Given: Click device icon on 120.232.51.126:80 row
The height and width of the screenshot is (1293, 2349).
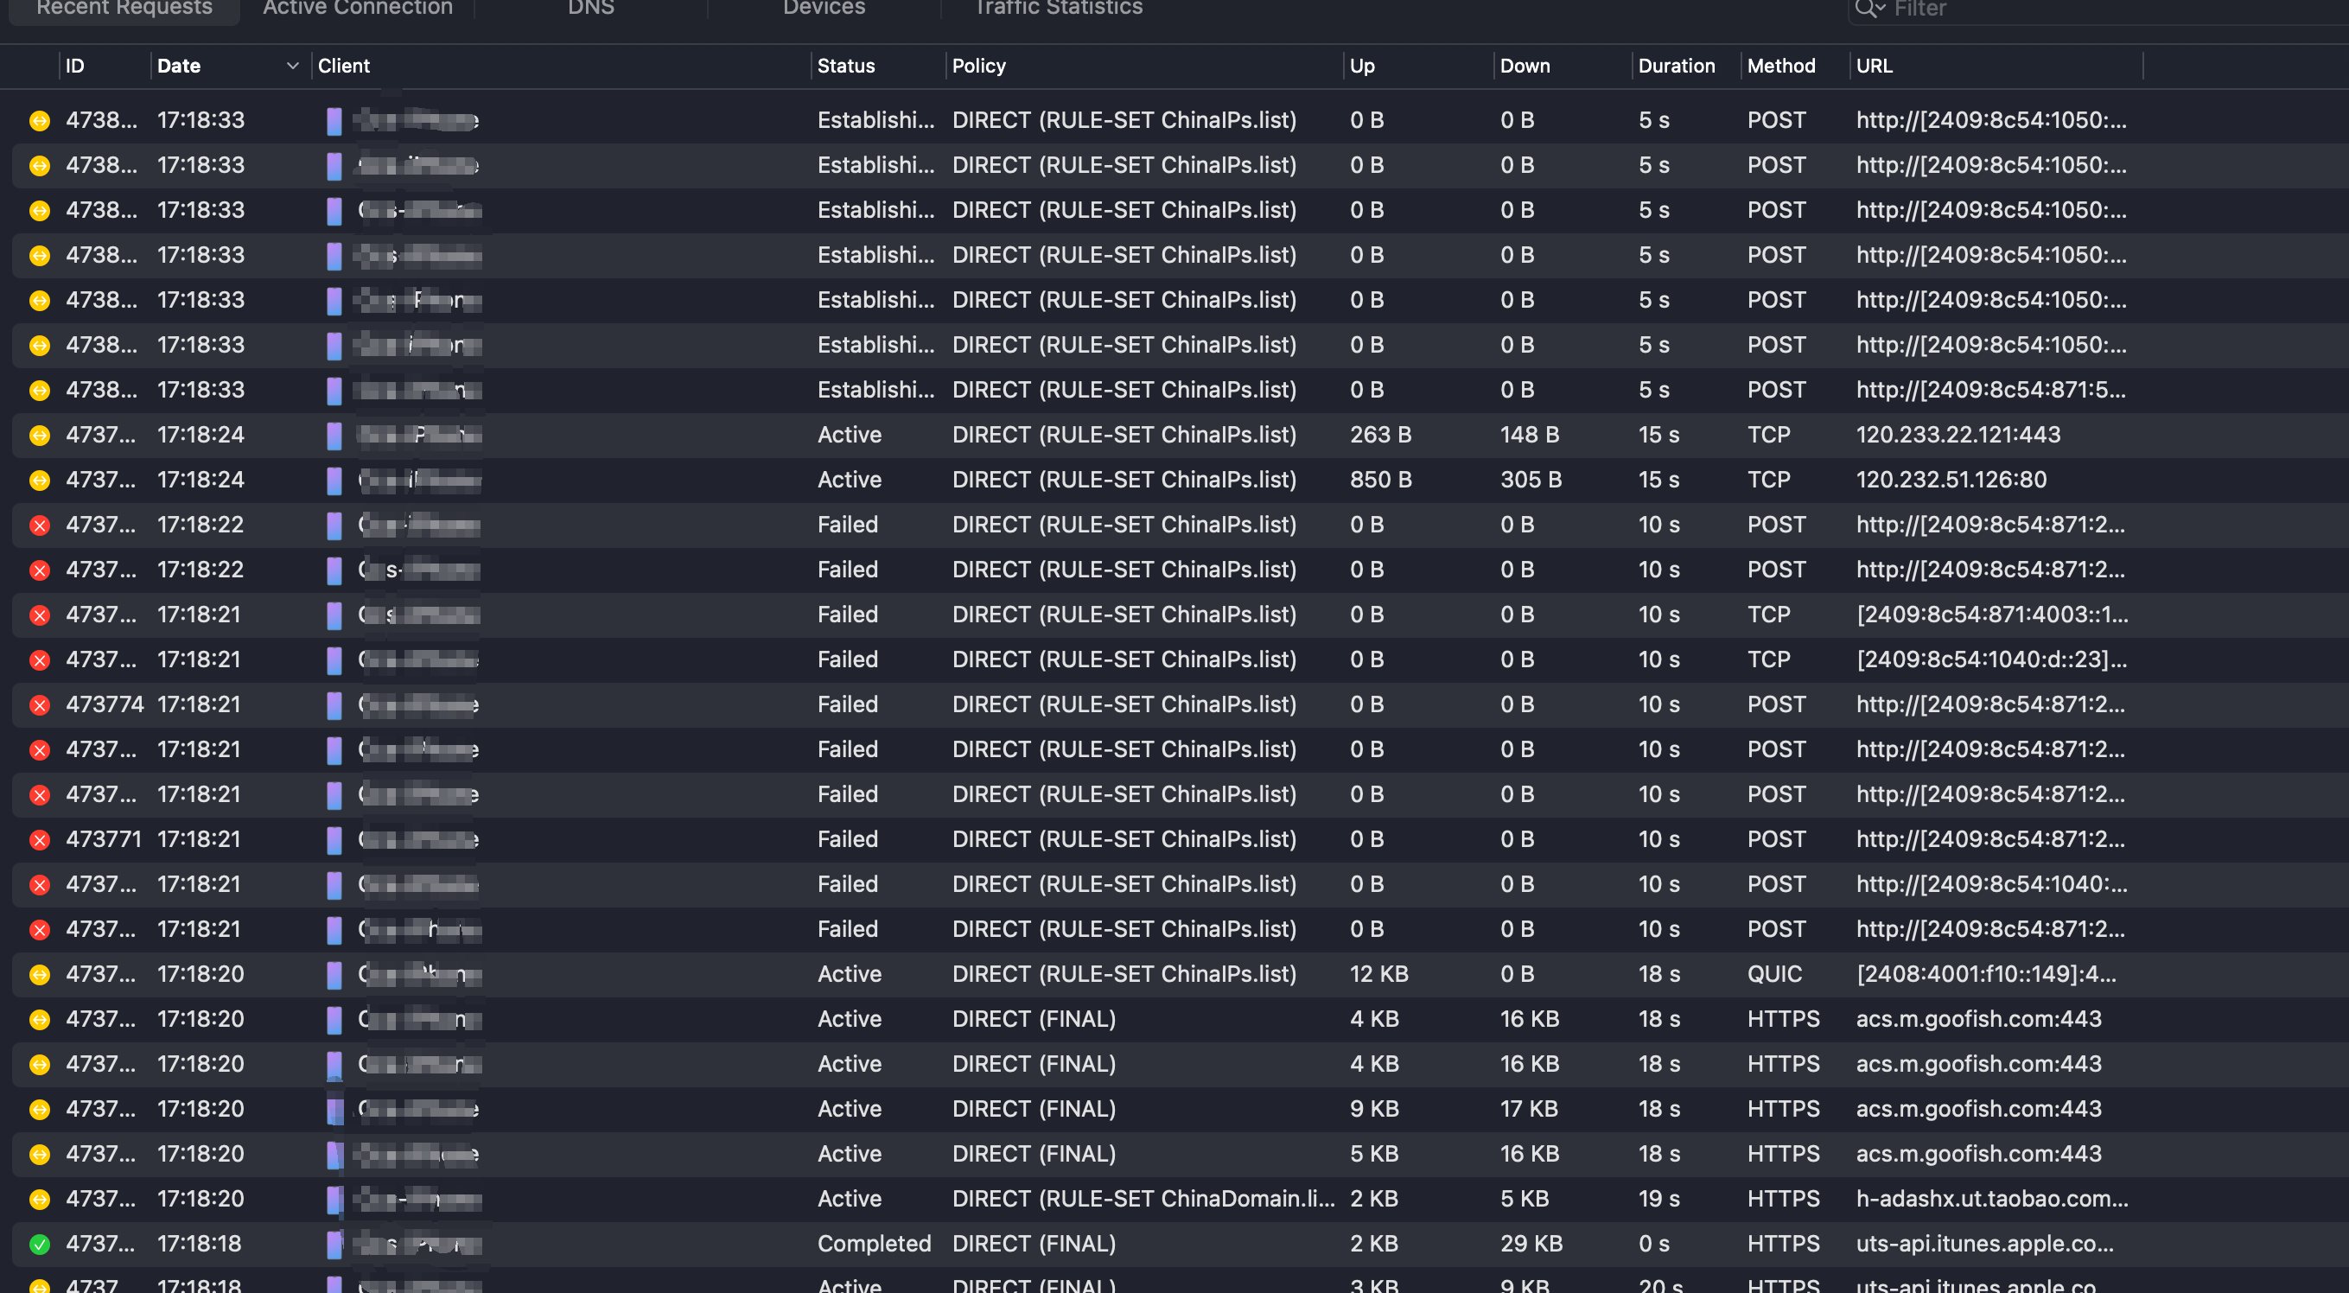Looking at the screenshot, I should point(334,480).
